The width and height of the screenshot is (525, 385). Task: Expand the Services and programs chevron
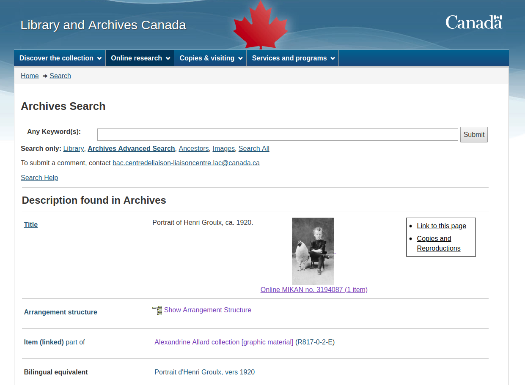pyautogui.click(x=333, y=58)
